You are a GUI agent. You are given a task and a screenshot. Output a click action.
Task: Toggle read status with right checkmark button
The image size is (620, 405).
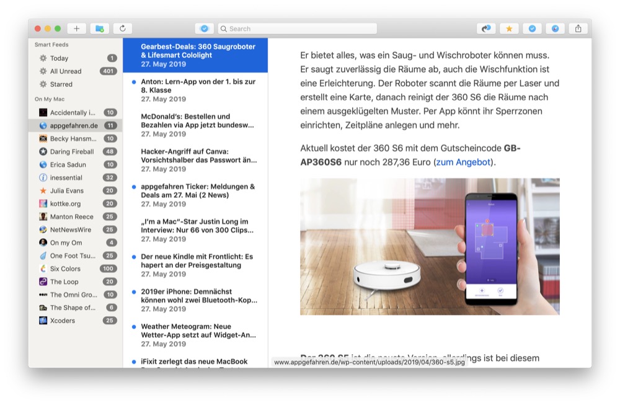(532, 29)
